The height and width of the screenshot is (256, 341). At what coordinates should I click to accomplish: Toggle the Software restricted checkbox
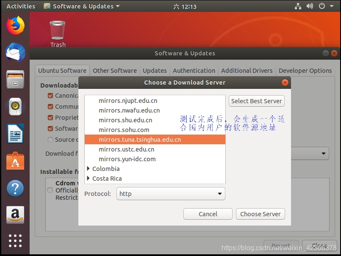[50, 129]
